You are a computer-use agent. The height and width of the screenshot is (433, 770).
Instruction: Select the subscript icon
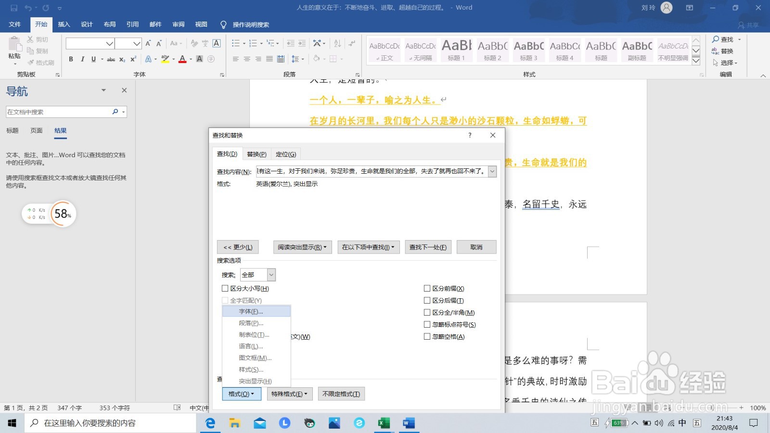pos(122,59)
